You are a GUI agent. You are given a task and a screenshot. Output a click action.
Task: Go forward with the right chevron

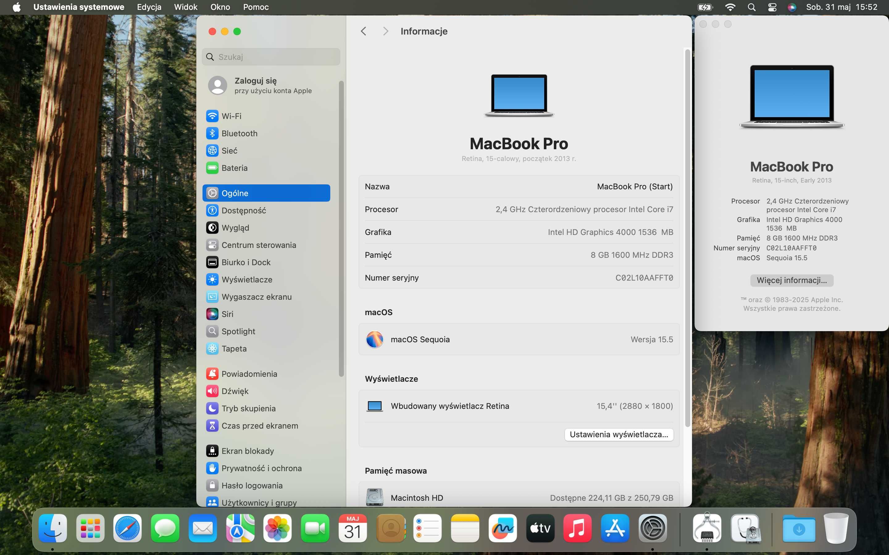click(385, 31)
